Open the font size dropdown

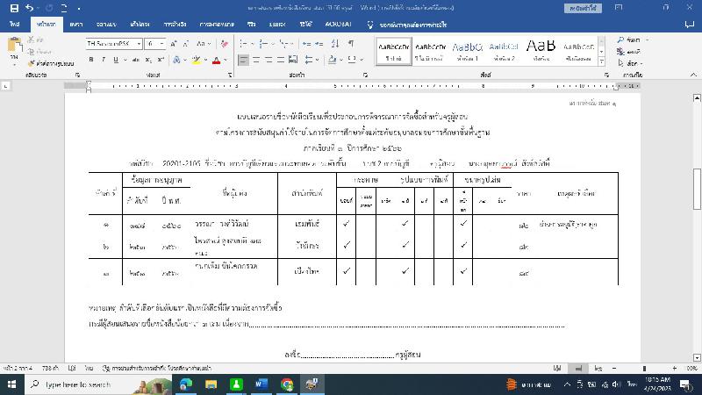pyautogui.click(x=161, y=43)
